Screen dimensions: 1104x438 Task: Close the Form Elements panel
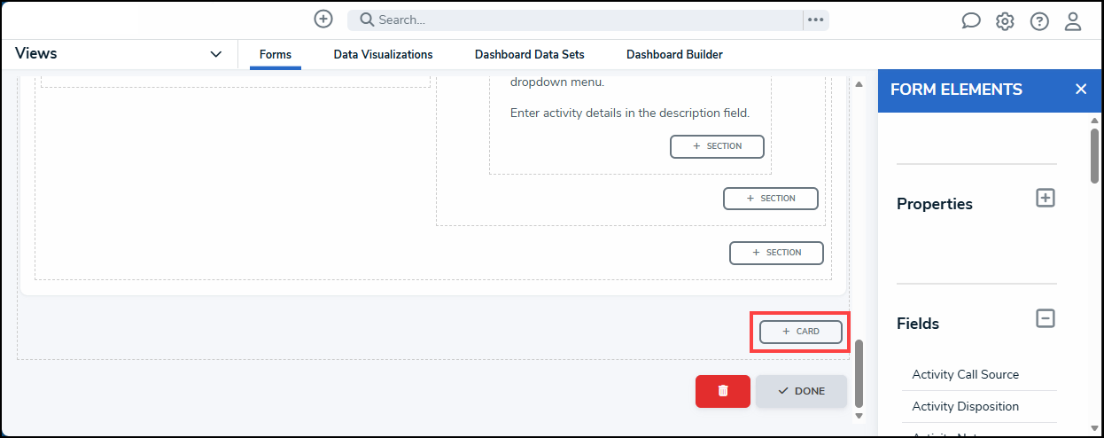pyautogui.click(x=1080, y=90)
